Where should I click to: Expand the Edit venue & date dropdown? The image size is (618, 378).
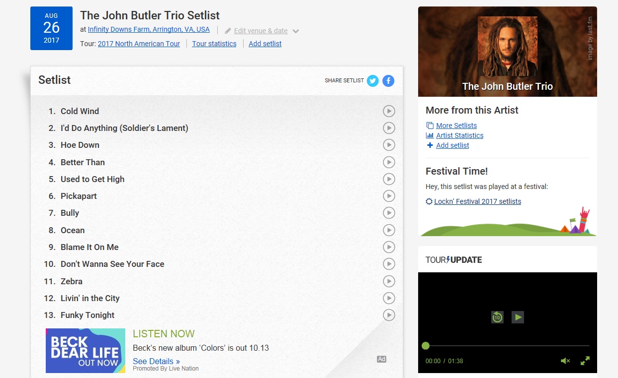tap(296, 31)
